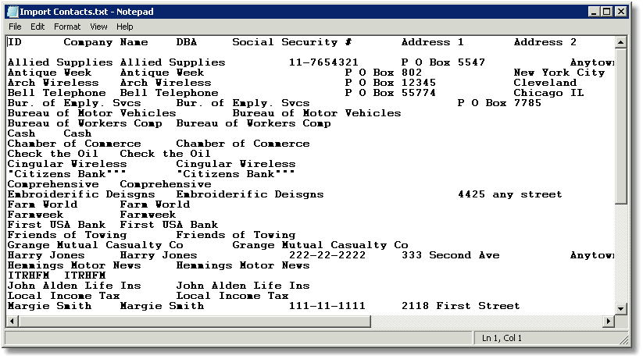Click the 'Cleveland' text
Image resolution: width=643 pixels, height=359 pixels.
point(545,83)
